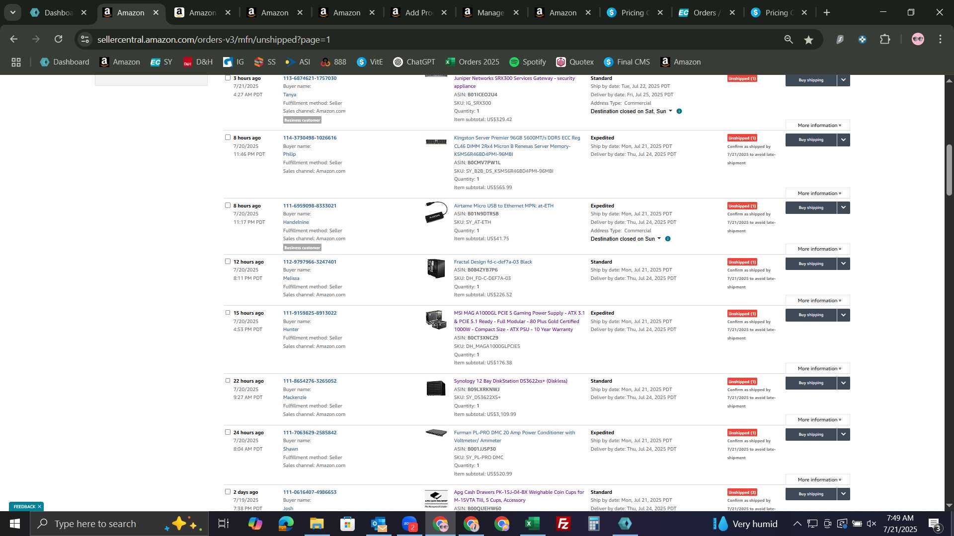The height and width of the screenshot is (536, 954).
Task: Reload the page with refresh icon
Action: point(59,39)
